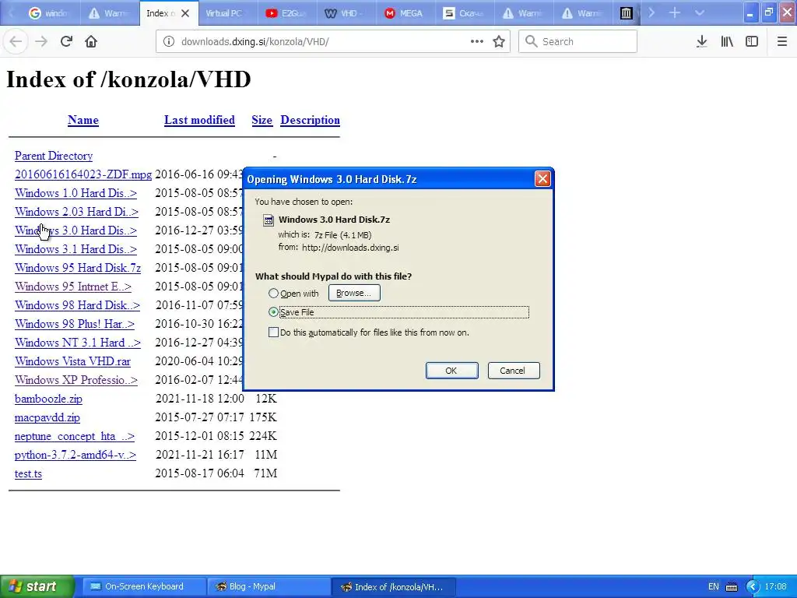Viewport: 797px width, 598px height.
Task: Expand hidden system tray icons arrow
Action: 753,587
